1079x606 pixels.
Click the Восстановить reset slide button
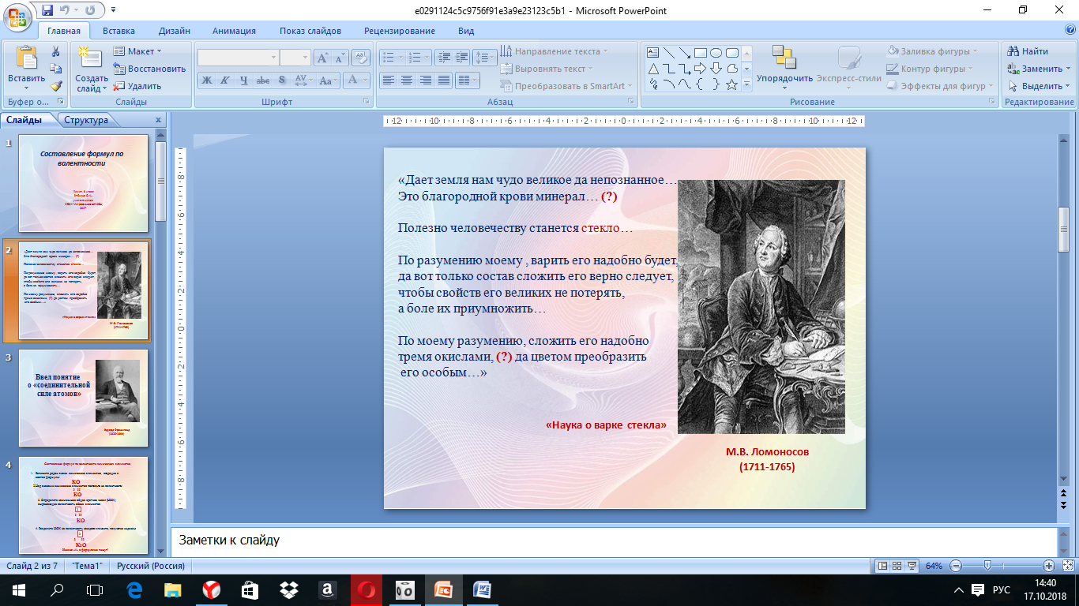(x=149, y=69)
